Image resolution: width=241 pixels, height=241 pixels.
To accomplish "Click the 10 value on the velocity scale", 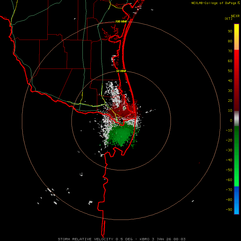I will click(x=230, y=111).
